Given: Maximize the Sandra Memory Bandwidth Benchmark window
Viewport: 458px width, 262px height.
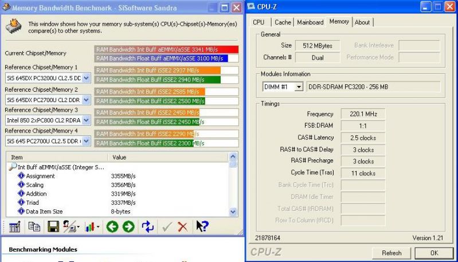Looking at the screenshot, I should click(224, 7).
